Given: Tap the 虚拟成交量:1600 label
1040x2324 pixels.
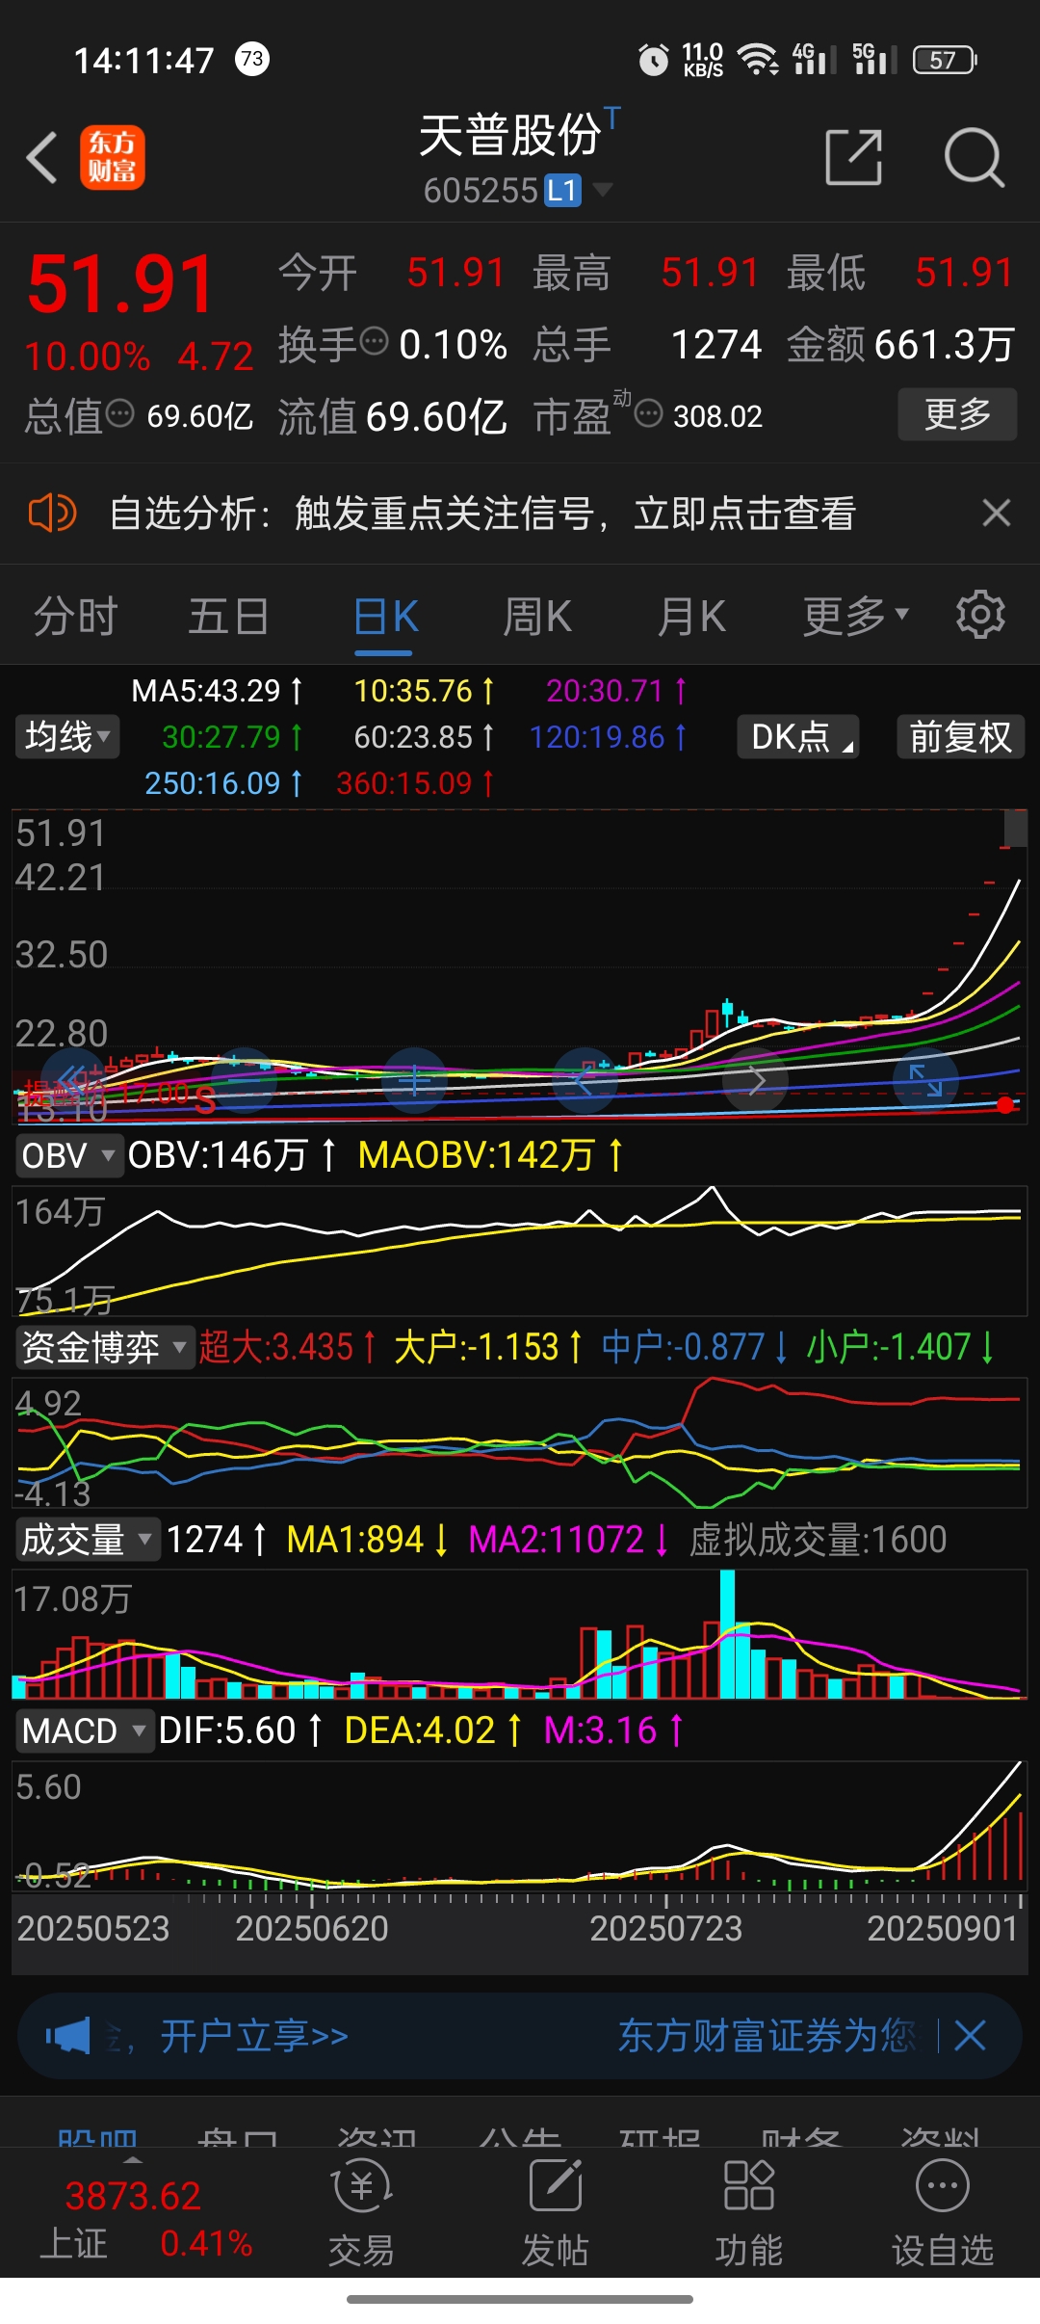Looking at the screenshot, I should (x=819, y=1540).
